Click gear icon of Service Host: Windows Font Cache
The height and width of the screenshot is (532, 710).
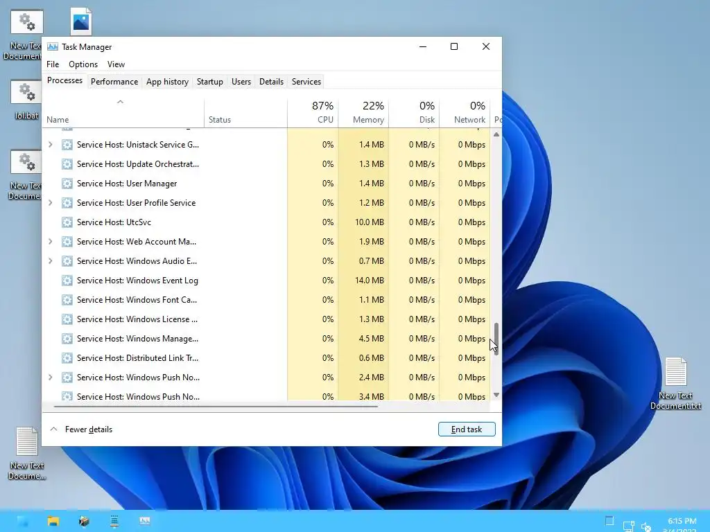coord(67,300)
